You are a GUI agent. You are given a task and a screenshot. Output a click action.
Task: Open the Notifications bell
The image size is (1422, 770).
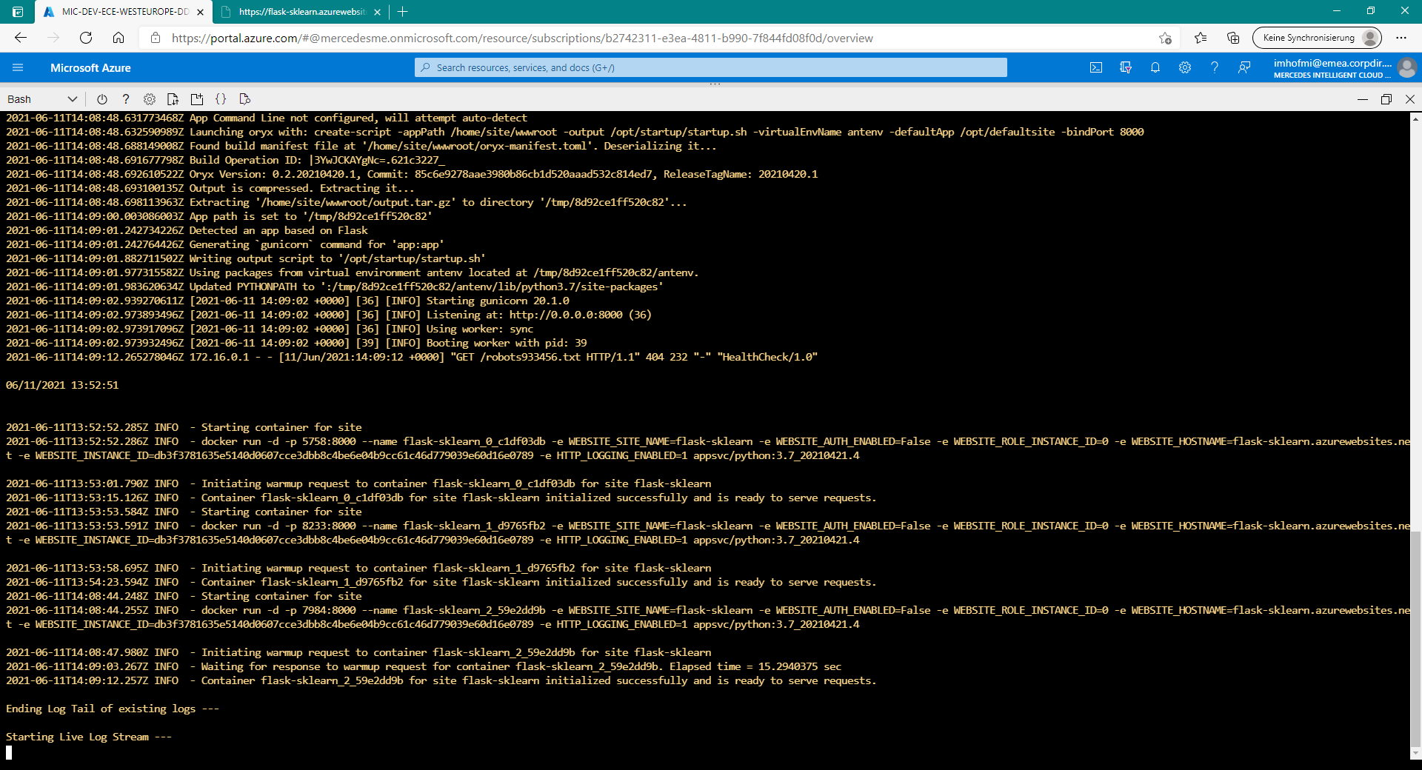(x=1155, y=67)
